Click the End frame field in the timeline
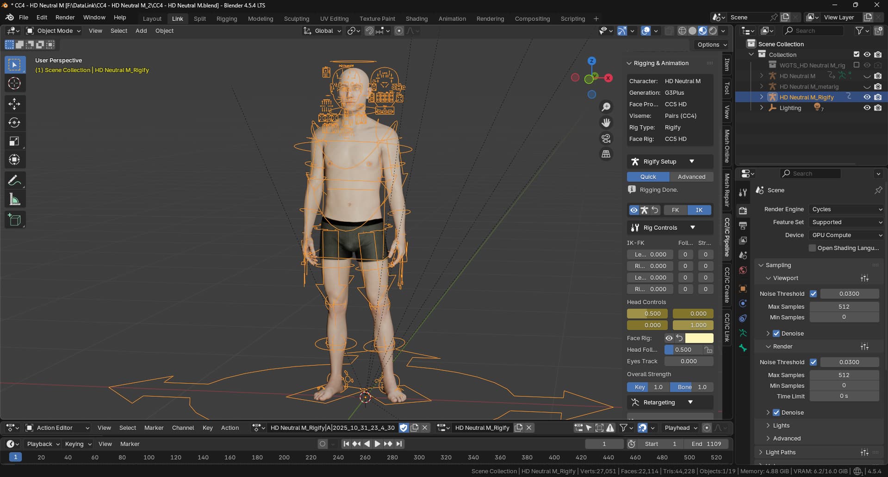This screenshot has width=888, height=477. (x=706, y=444)
